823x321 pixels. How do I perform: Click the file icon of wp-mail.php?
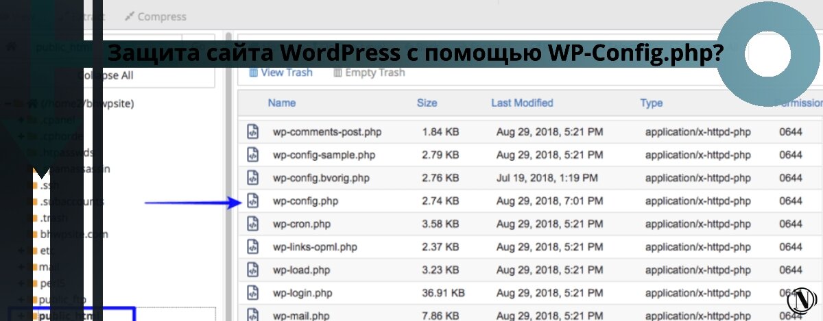coord(253,315)
